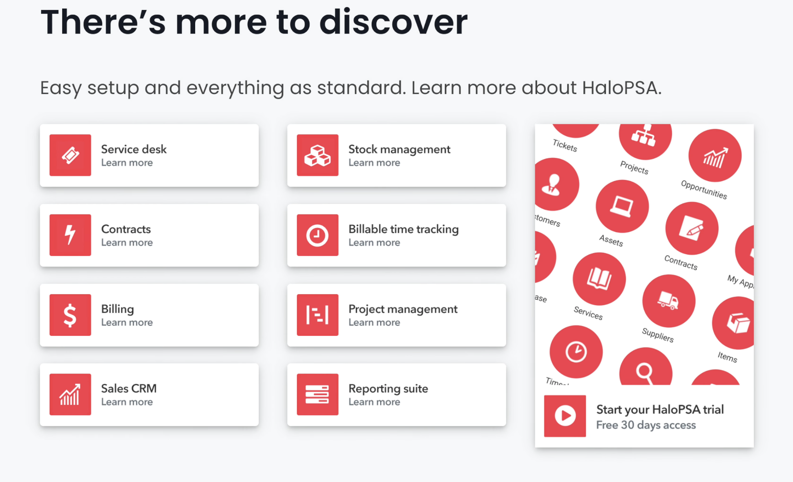The image size is (793, 482).
Task: Open the Billing card title
Action: (x=118, y=309)
